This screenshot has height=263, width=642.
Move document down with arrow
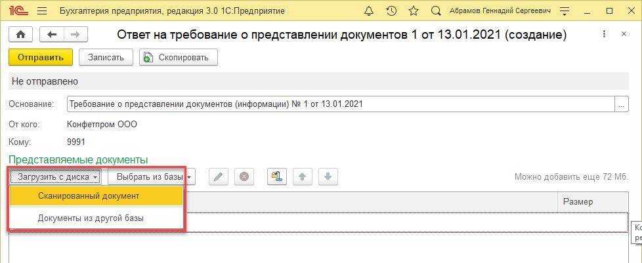pyautogui.click(x=328, y=177)
